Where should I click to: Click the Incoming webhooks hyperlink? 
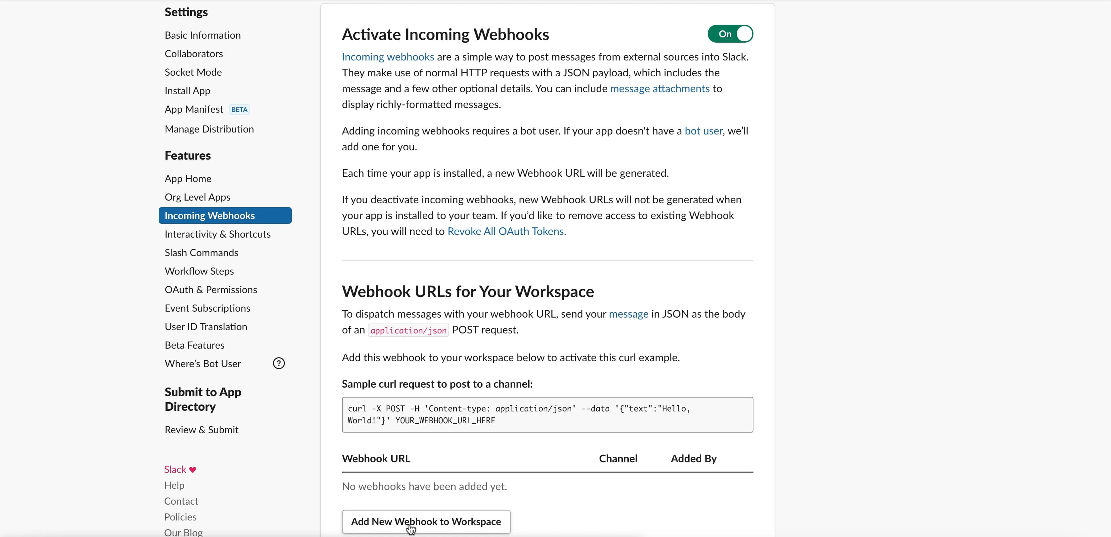(388, 56)
